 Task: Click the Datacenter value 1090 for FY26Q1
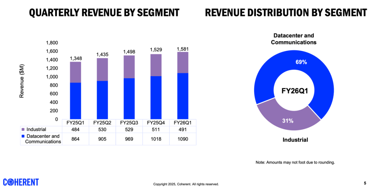tap(183, 139)
